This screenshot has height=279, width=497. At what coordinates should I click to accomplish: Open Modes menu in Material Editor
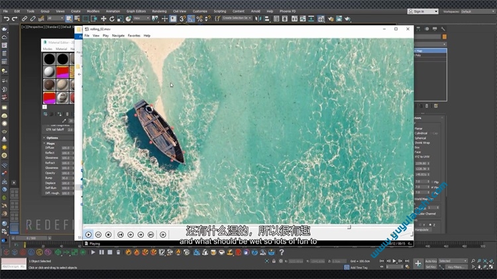coord(48,49)
